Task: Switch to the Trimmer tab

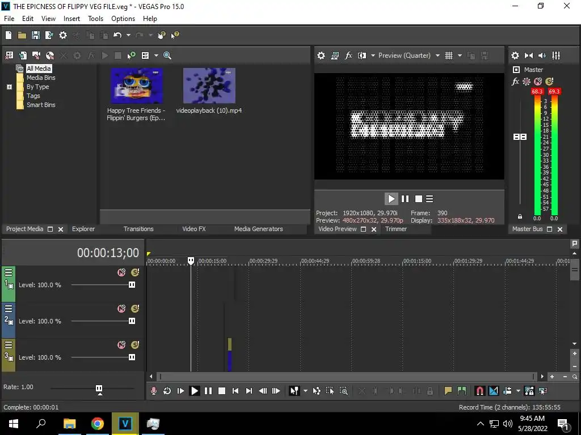Action: click(396, 229)
